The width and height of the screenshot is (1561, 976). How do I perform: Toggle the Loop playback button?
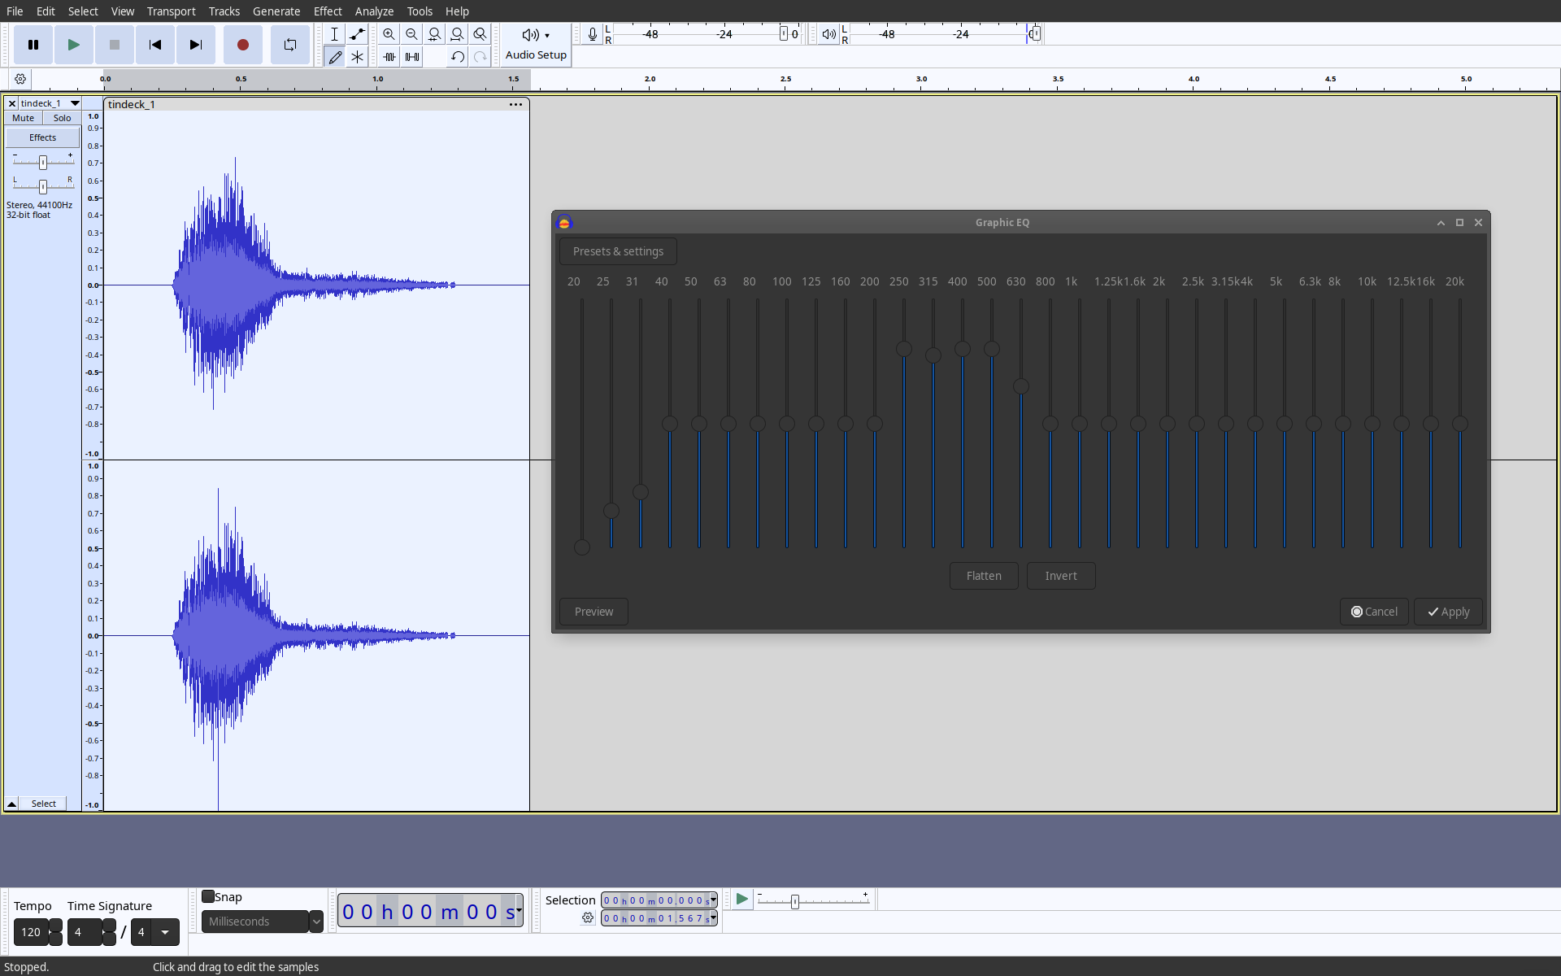pos(290,45)
